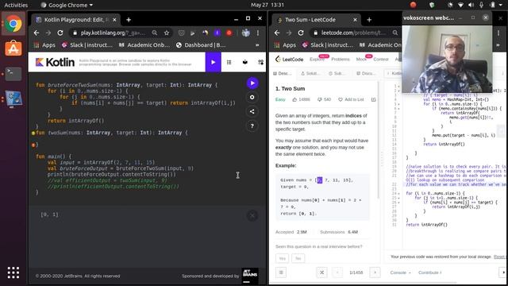The image size is (508, 286).
Task: Answer No to seen-in-interview question
Action: tap(298, 258)
